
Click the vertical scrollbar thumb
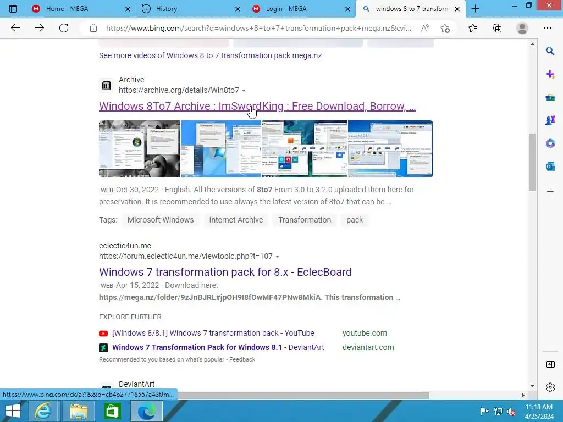(x=532, y=162)
